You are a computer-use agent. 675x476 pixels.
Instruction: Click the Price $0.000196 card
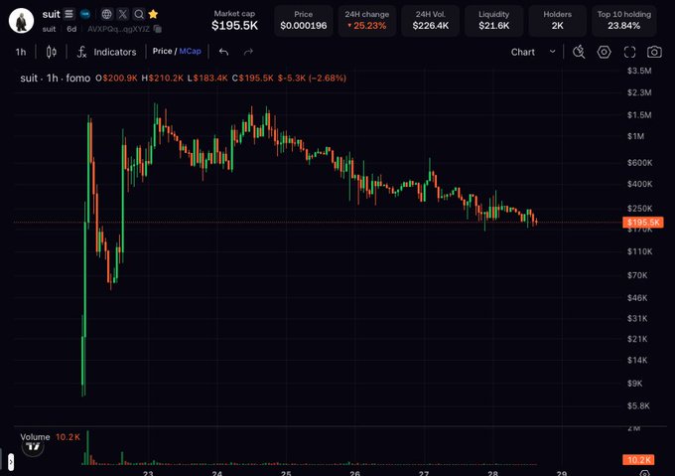(x=304, y=20)
